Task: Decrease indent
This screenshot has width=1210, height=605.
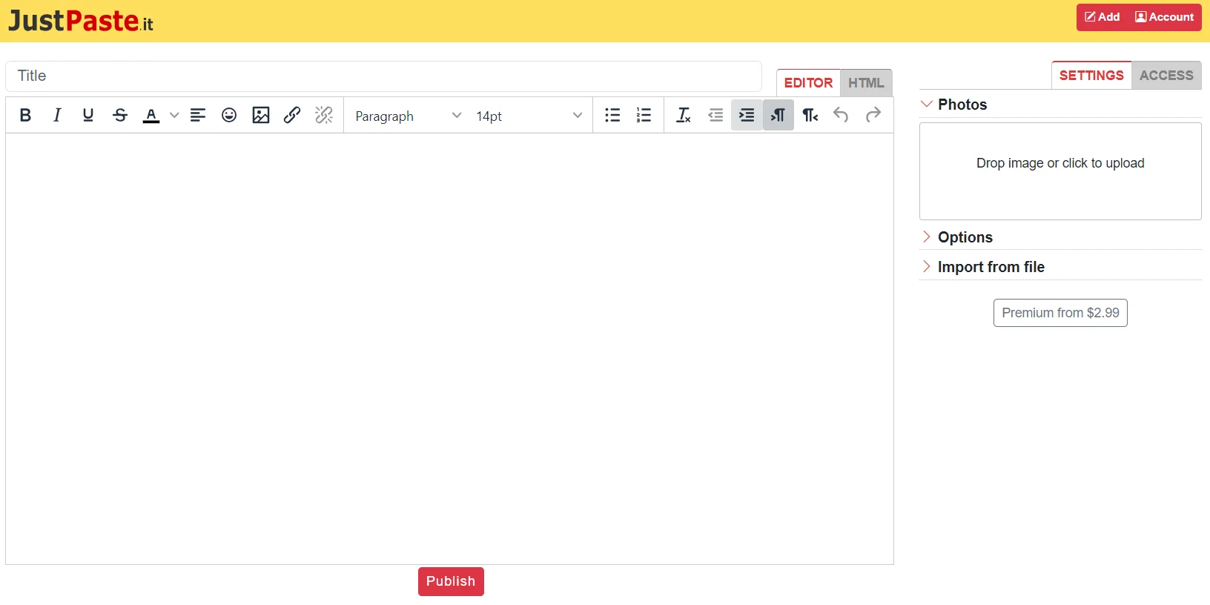Action: [715, 115]
